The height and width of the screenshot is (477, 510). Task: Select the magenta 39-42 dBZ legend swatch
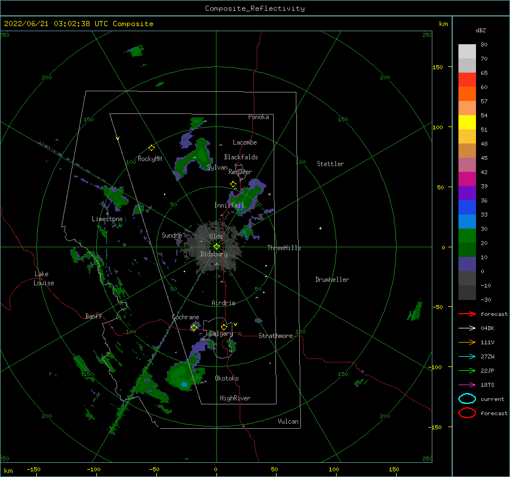(467, 179)
